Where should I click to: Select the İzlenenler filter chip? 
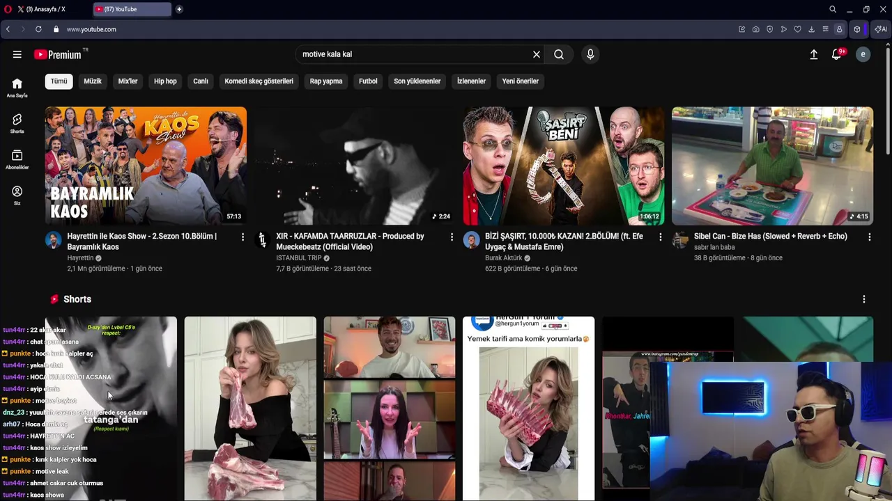click(471, 81)
